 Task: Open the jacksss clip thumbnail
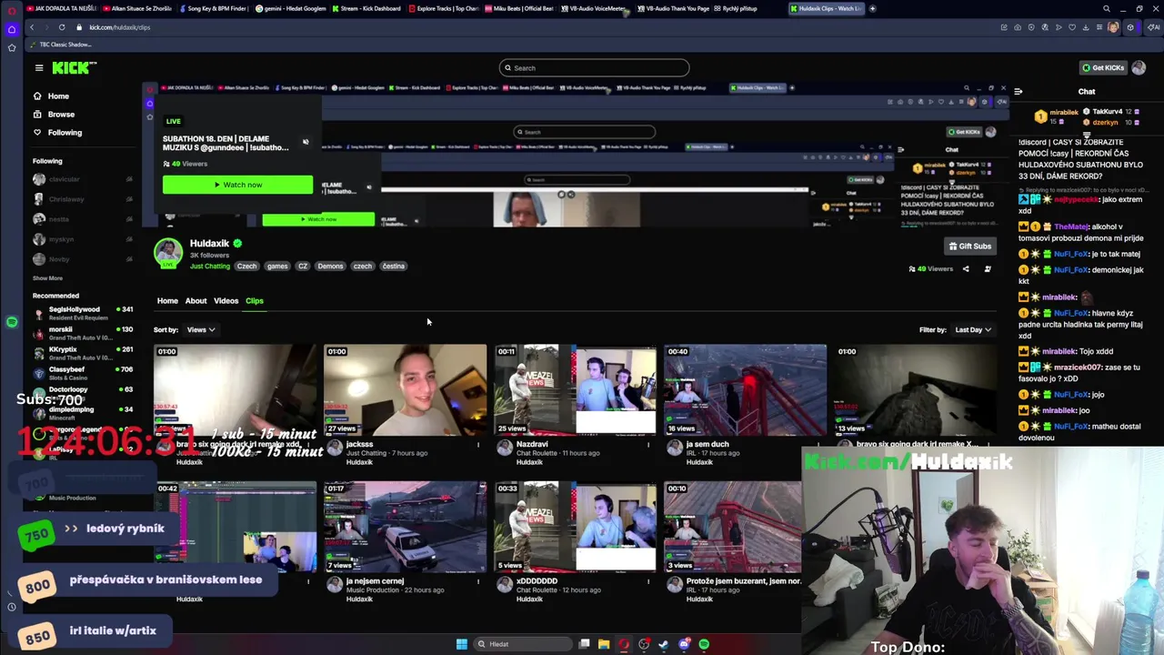(405, 389)
